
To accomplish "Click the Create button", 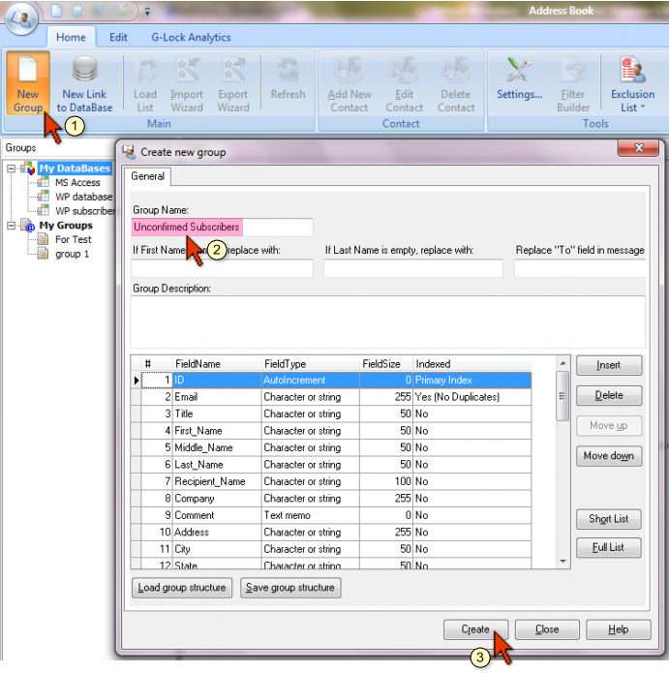I will click(x=475, y=629).
